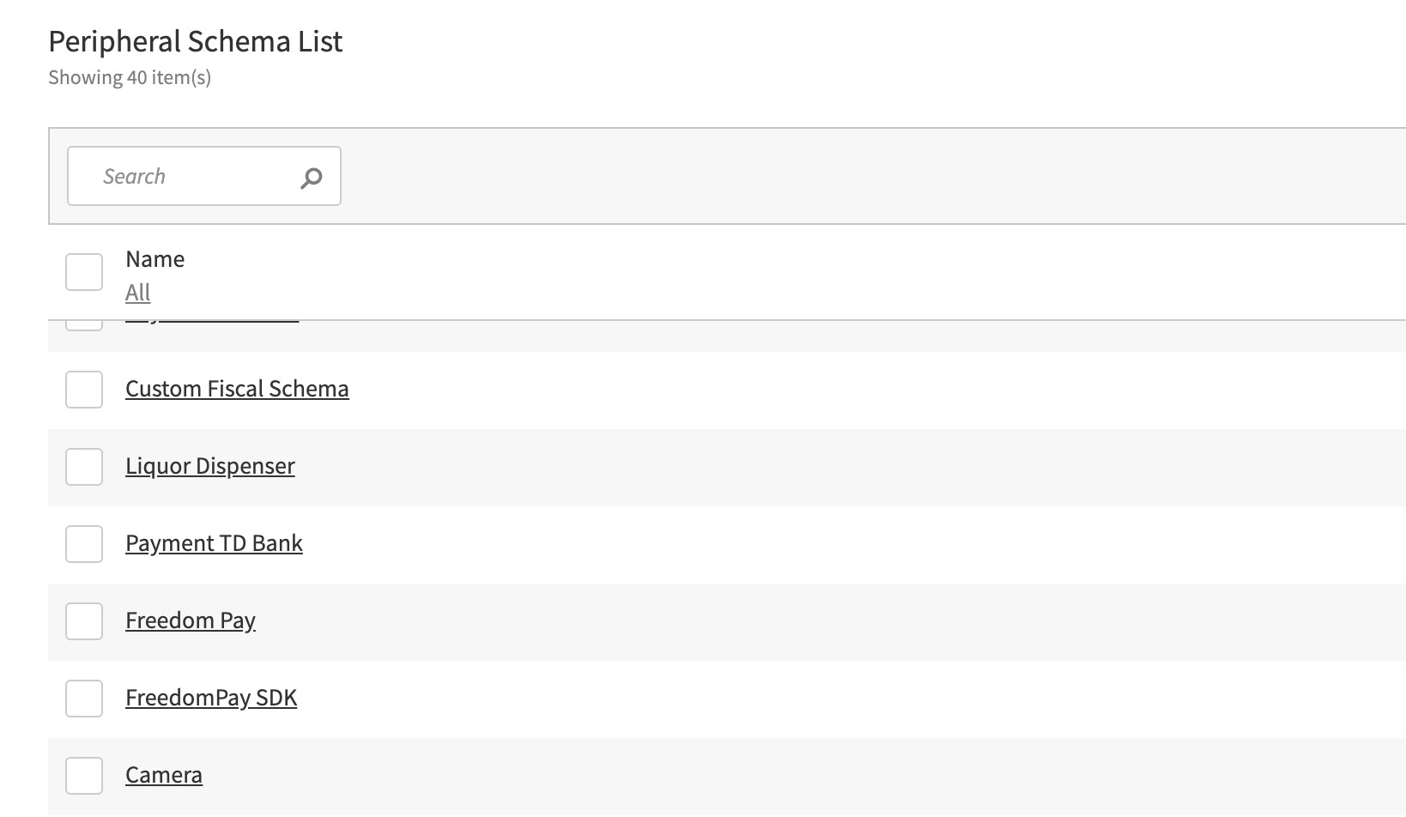View the FreedomPay SDK schema

(x=211, y=698)
